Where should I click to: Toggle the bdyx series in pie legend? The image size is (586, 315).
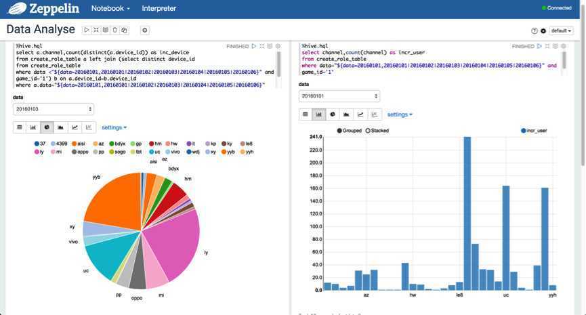[x=117, y=144]
